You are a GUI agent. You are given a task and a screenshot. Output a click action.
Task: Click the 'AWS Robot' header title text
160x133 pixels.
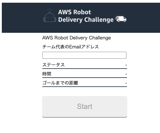74,12
